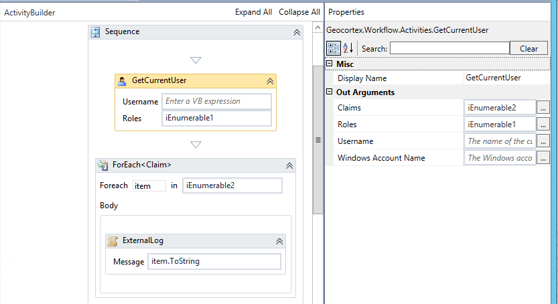The image size is (558, 304).
Task: Open expression editor for Claims
Action: (x=543, y=107)
